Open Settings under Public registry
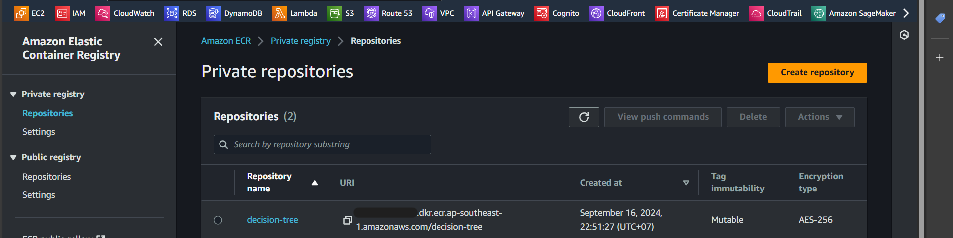The image size is (953, 238). click(39, 195)
